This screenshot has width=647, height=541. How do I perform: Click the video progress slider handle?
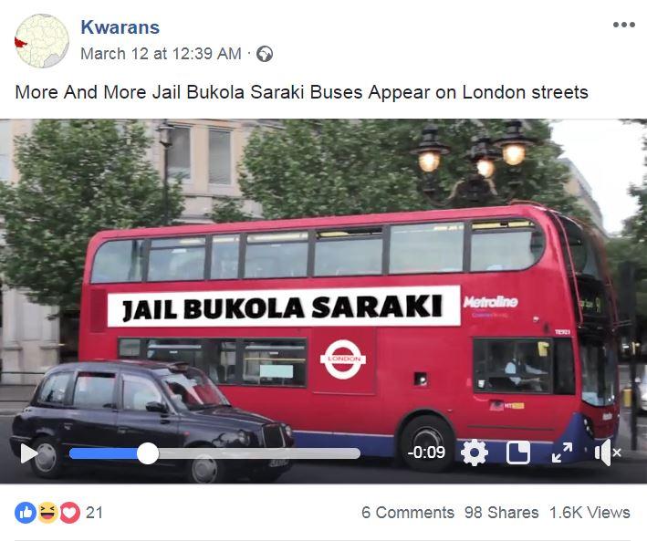point(148,453)
